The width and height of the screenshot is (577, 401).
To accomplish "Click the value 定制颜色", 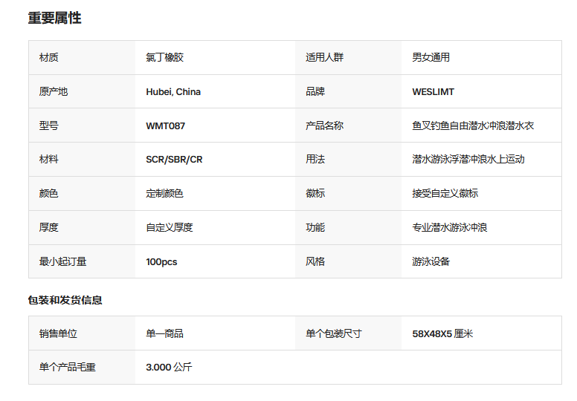I will pyautogui.click(x=164, y=194).
